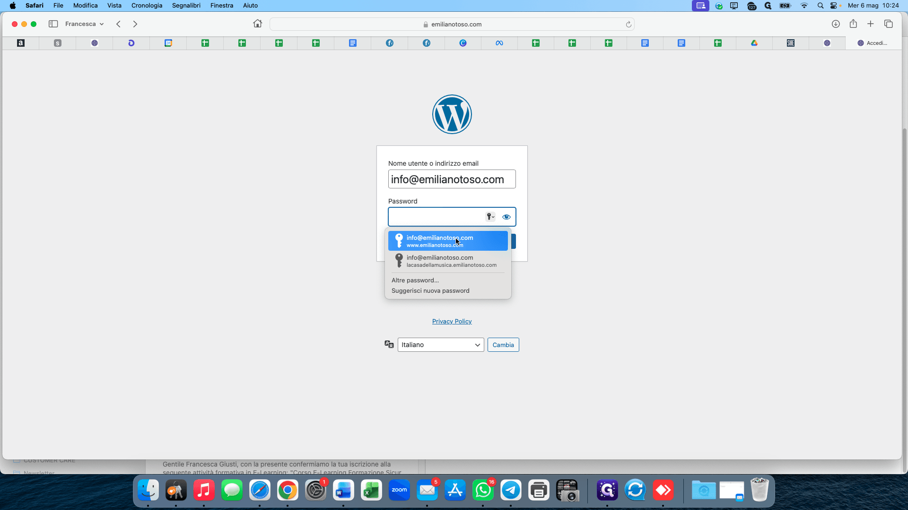
Task: Switch to the Google Calendar tab
Action: 168,43
